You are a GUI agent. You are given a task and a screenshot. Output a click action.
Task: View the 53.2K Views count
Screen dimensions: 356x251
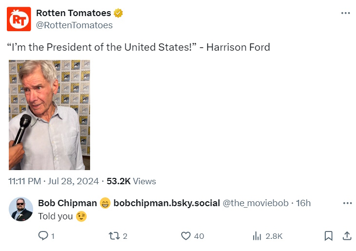(x=131, y=181)
